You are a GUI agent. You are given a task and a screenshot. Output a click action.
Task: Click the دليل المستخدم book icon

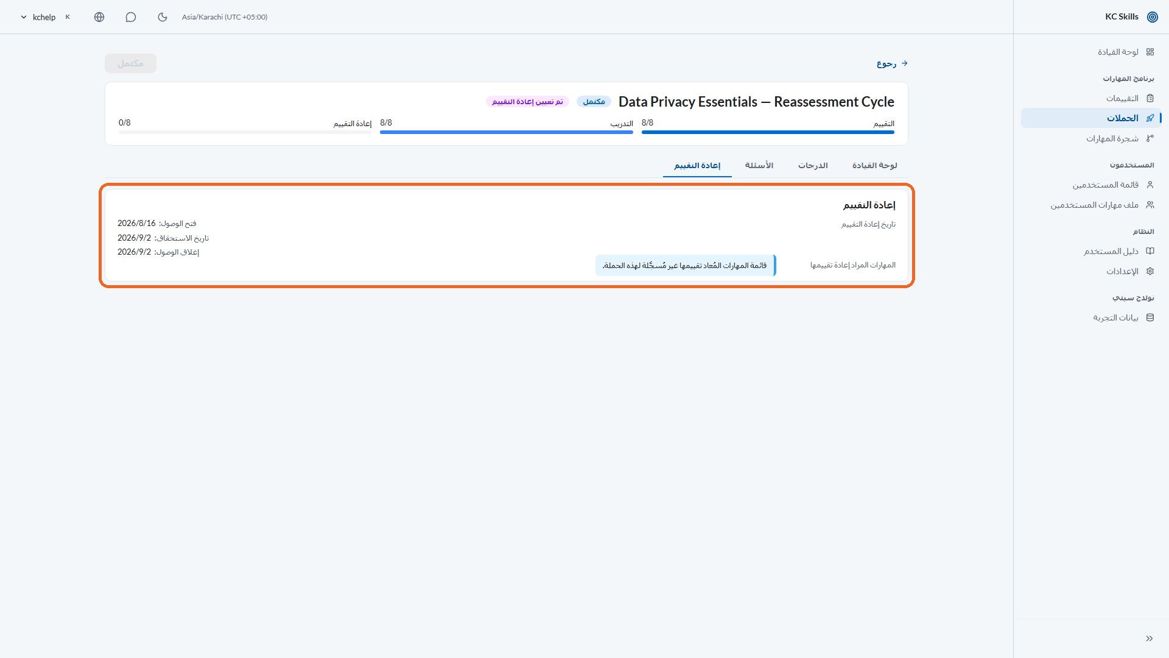[x=1150, y=251]
